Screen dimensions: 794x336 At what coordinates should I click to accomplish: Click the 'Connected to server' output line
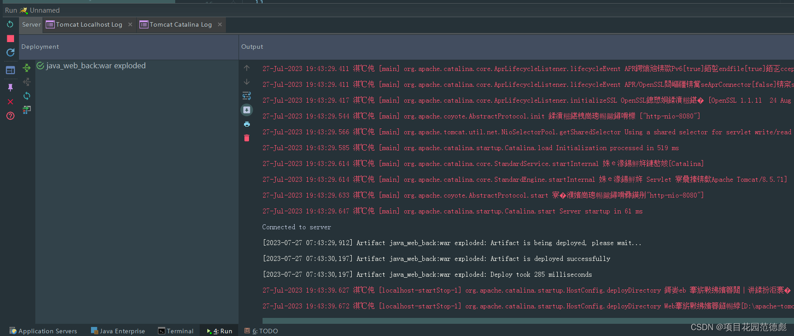click(x=297, y=227)
